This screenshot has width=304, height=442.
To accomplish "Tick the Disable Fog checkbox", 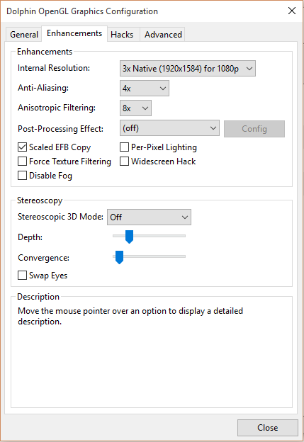I will click(22, 176).
